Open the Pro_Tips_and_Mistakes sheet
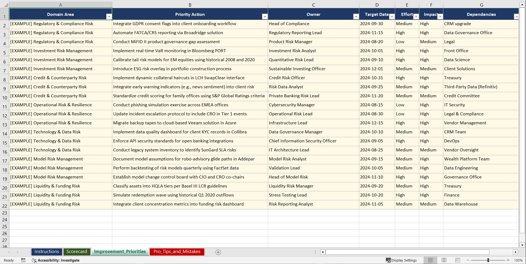The height and width of the screenshot is (264, 526). click(177, 252)
